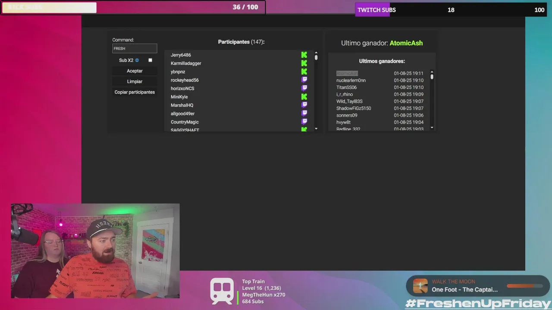
Task: Click Kick icon beside Jerry6486
Action: [304, 55]
